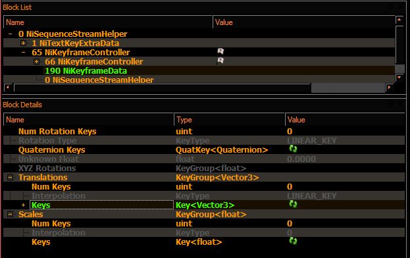Select Num Keys under Translations

[51, 187]
